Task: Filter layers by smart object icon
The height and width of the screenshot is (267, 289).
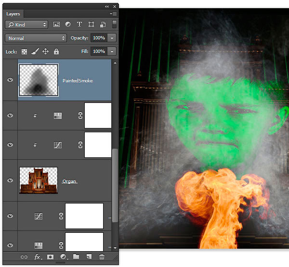Action: click(103, 25)
